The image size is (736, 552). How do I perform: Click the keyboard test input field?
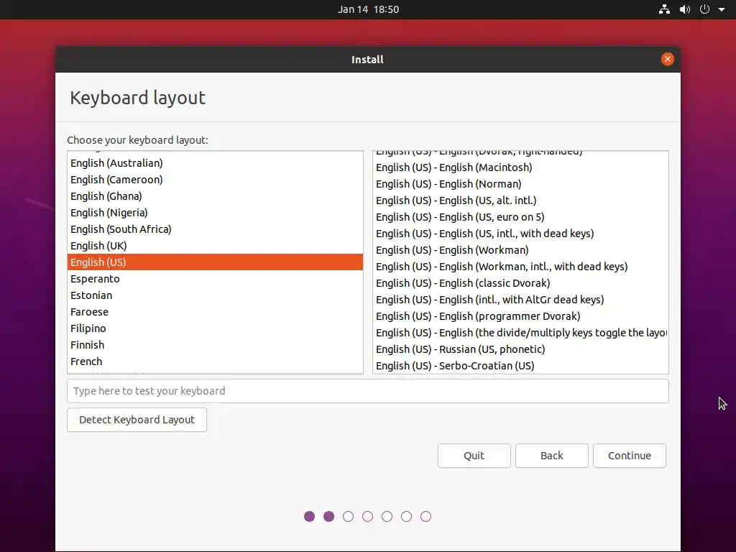367,391
